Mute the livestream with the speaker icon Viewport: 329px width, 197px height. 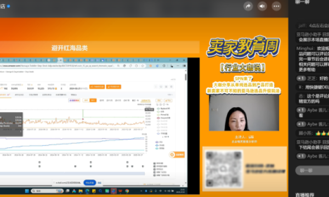[262, 6]
